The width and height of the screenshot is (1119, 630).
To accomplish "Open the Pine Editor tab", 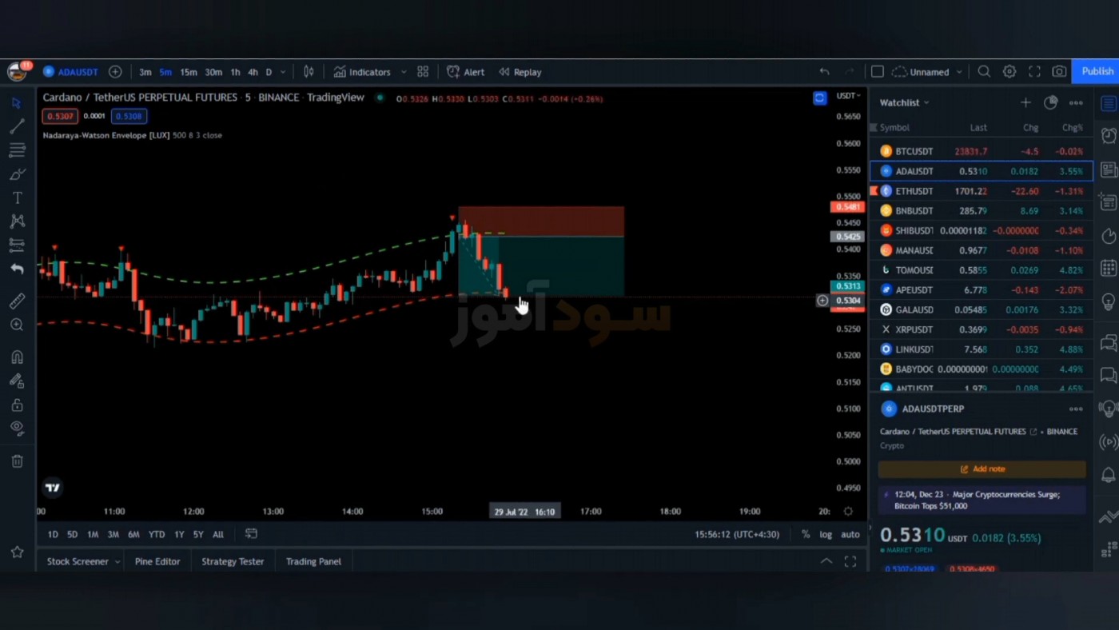I will tap(157, 561).
